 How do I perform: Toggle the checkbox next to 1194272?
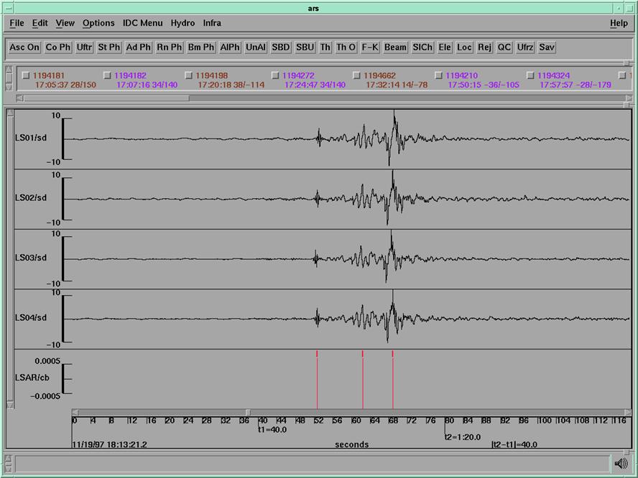[x=276, y=75]
